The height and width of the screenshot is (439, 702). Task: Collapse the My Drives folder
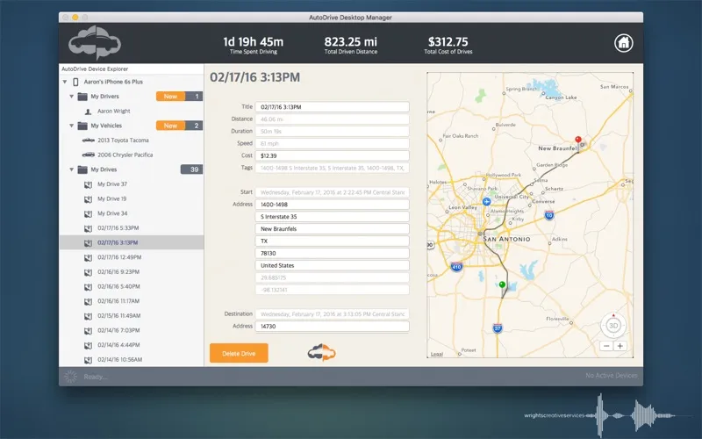pos(71,169)
